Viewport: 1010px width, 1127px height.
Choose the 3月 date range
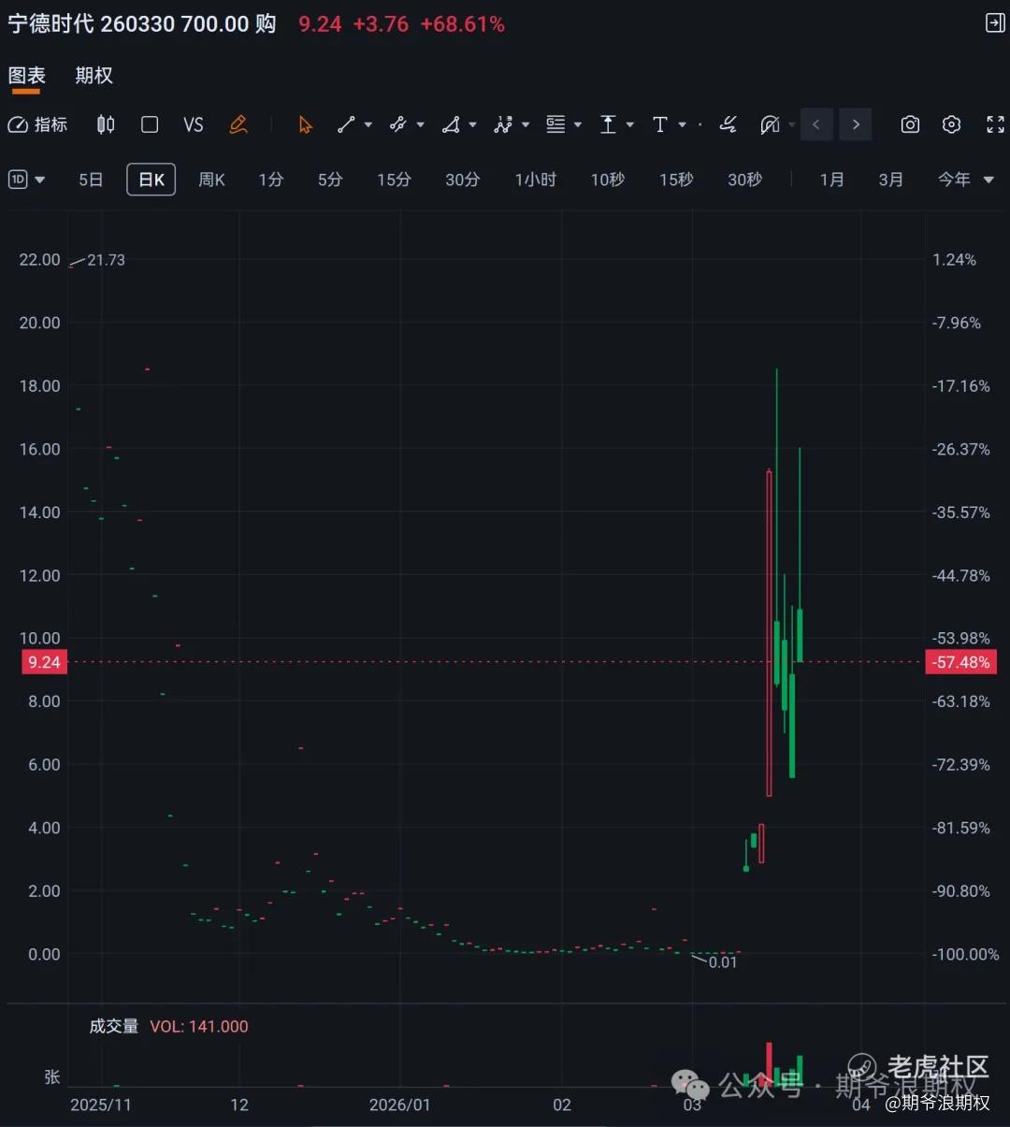891,180
